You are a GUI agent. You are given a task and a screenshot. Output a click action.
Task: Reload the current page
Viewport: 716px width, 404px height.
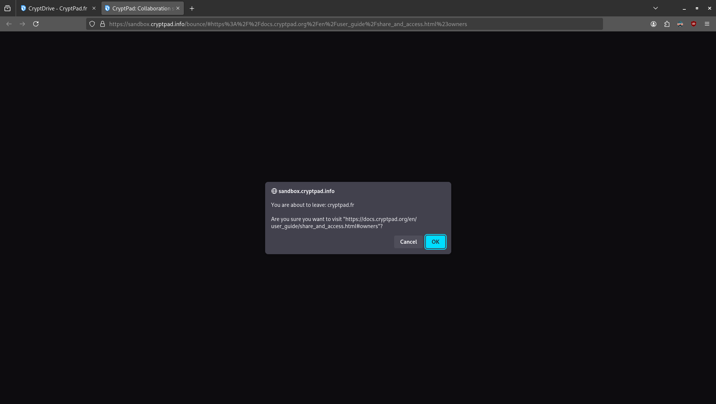pos(36,24)
